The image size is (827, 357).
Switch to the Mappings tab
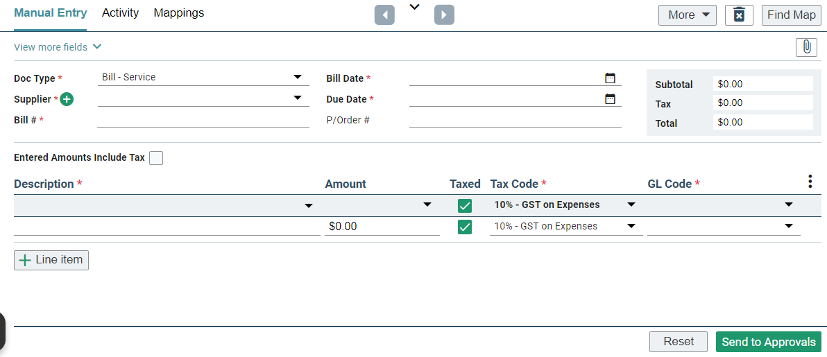(x=179, y=13)
